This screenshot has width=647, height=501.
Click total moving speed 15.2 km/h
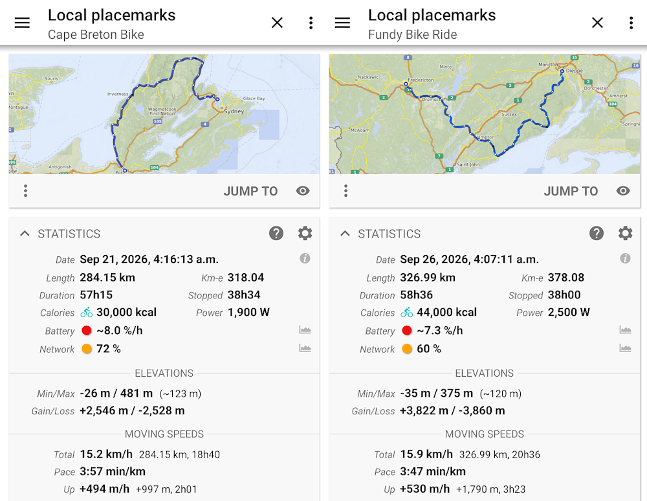[x=106, y=454]
